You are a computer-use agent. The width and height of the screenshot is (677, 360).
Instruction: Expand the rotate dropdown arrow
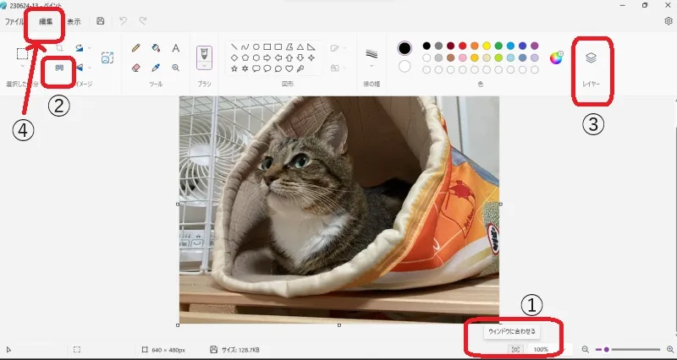click(x=90, y=48)
